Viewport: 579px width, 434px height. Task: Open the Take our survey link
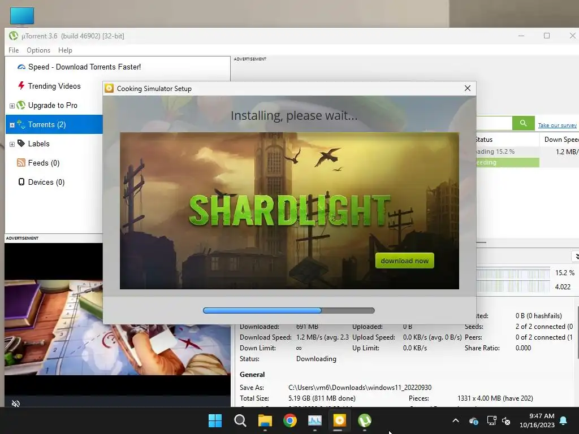coord(557,125)
